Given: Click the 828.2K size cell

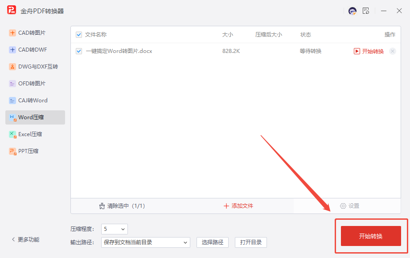Looking at the screenshot, I should 231,51.
